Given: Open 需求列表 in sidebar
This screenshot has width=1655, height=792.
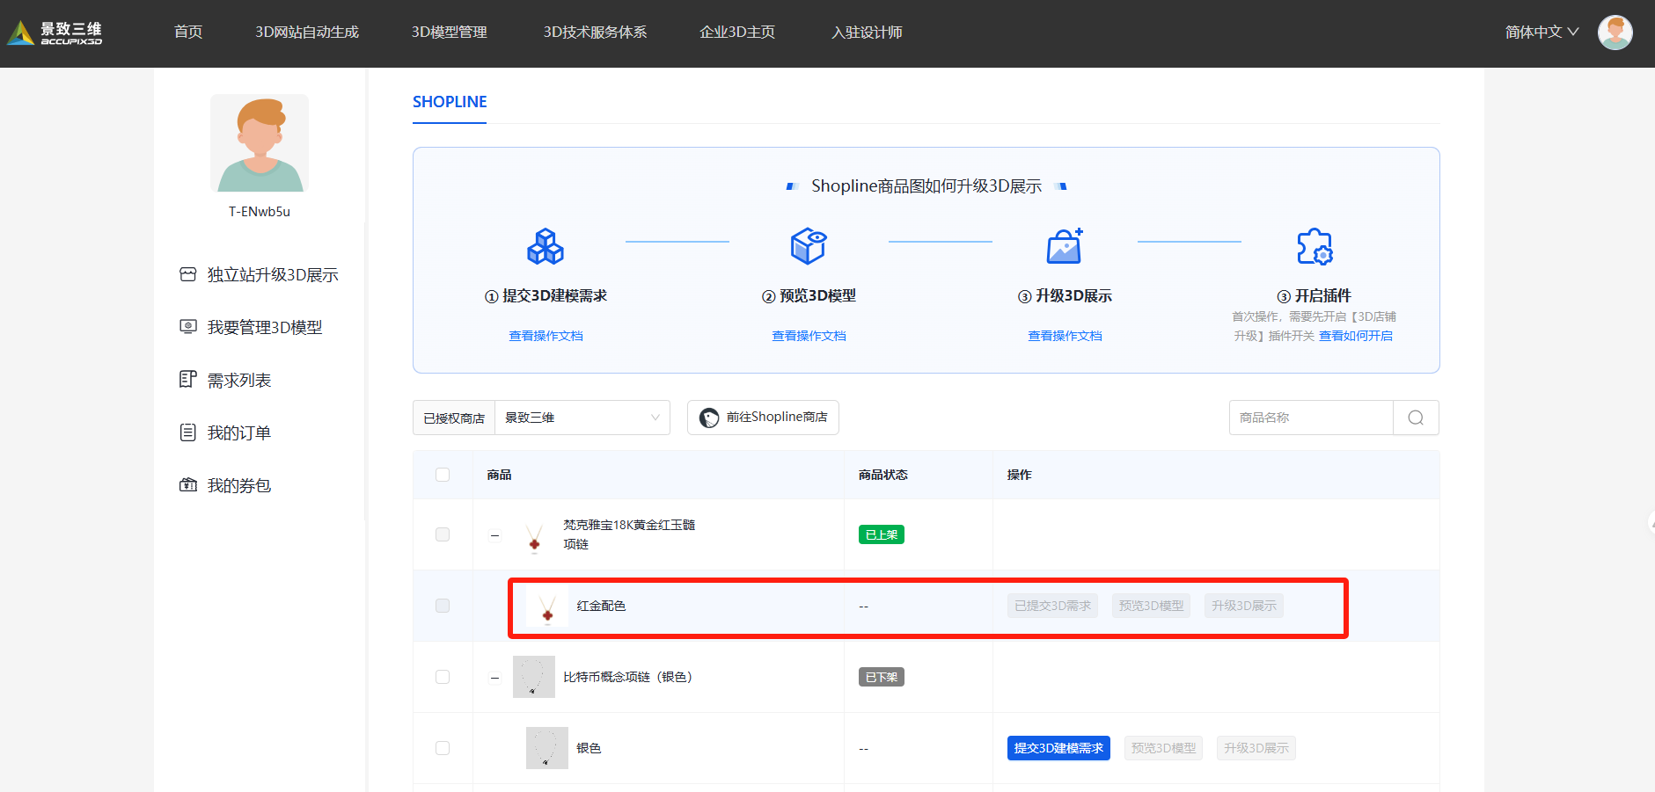Looking at the screenshot, I should (239, 381).
